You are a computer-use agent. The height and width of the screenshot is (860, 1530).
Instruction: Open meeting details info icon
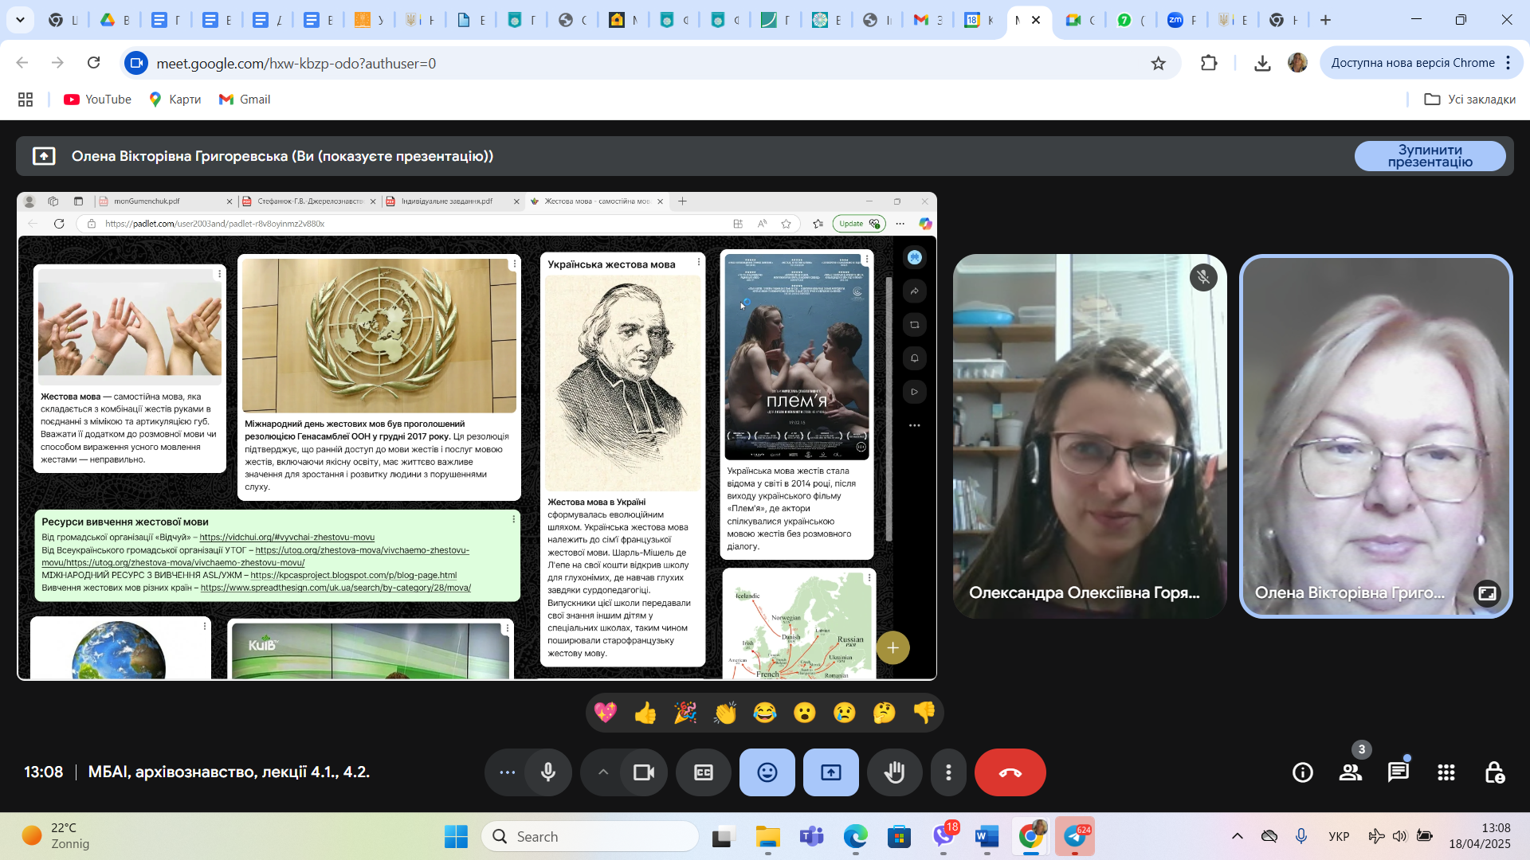coord(1302,772)
